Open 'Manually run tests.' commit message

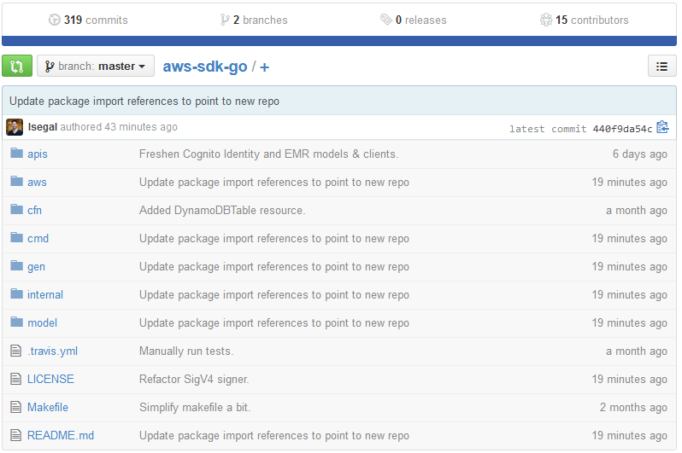[186, 351]
